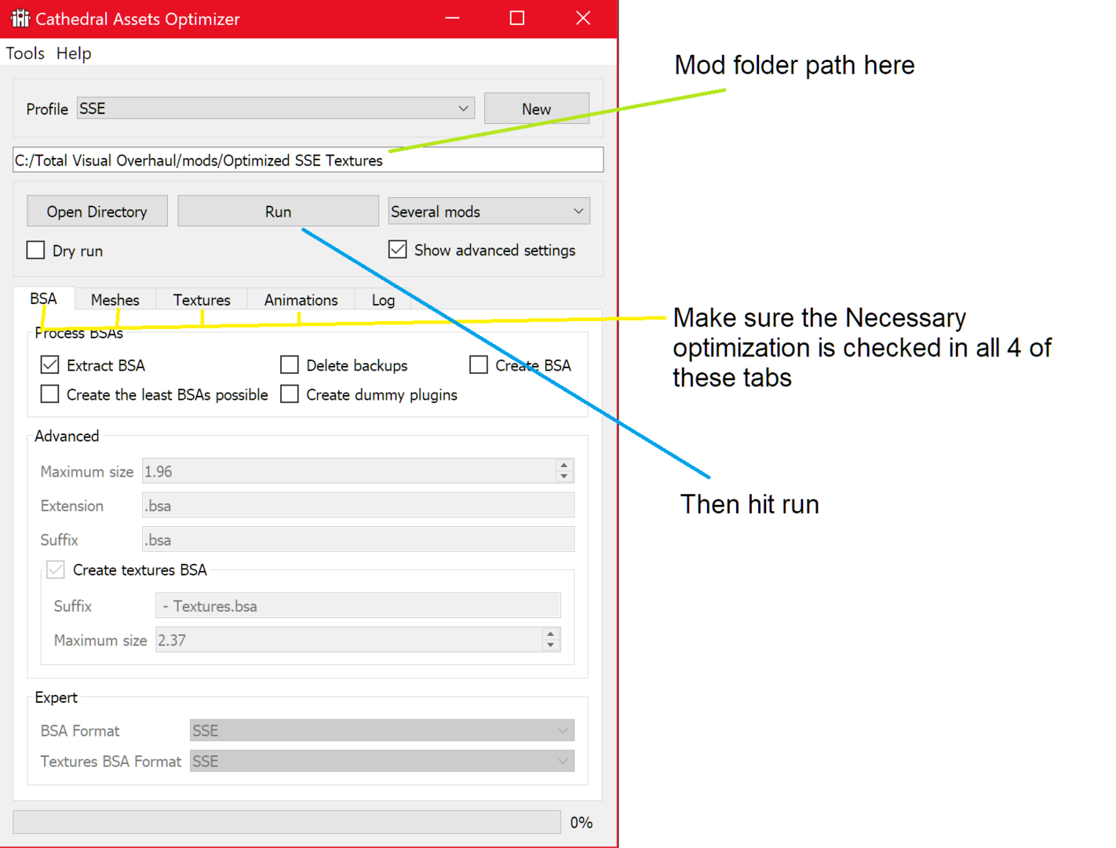Screen dimensions: 1116x848
Task: Expand the Profile SSE dropdown
Action: (275, 108)
